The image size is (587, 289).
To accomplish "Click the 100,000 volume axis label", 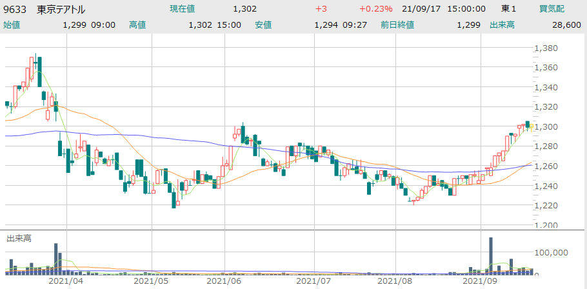I will pyautogui.click(x=553, y=253).
